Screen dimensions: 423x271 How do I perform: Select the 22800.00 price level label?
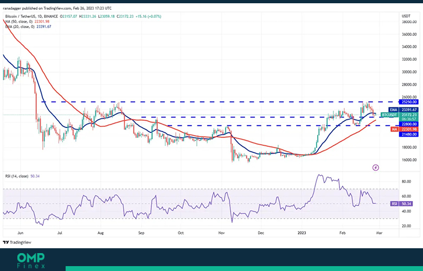(408, 124)
